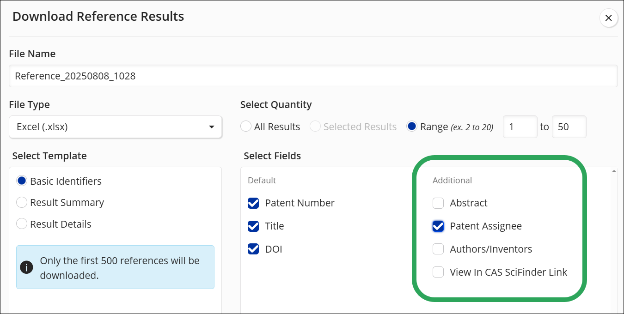Select Excel (.xlsx) file type combo box

(x=116, y=127)
